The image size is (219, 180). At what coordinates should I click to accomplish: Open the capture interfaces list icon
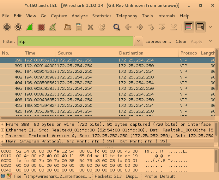pyautogui.click(x=7, y=27)
